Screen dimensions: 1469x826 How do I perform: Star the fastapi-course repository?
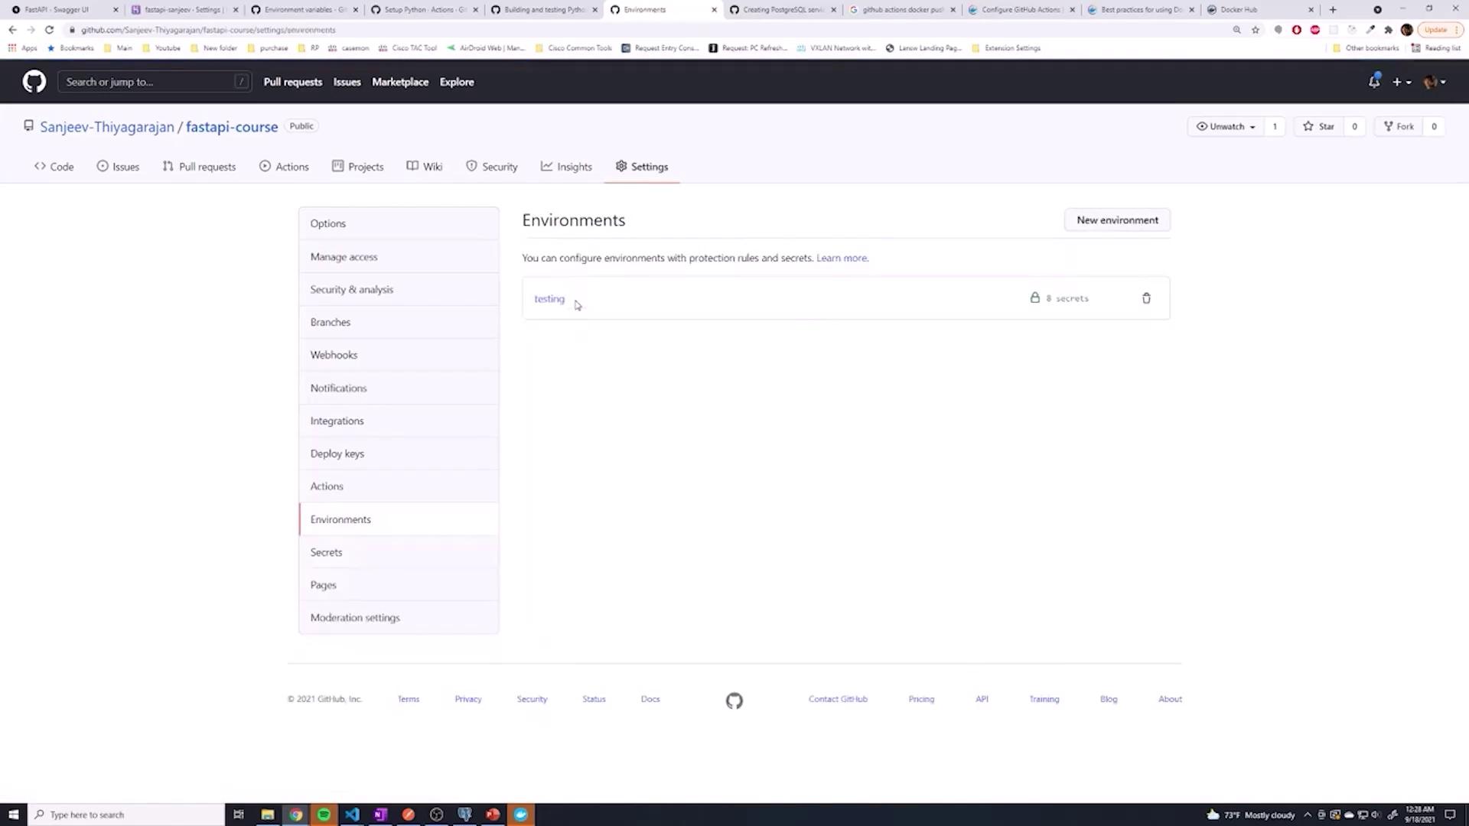[1319, 127]
